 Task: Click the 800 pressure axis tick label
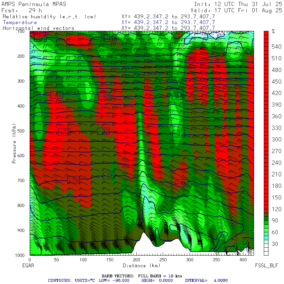tap(21, 205)
